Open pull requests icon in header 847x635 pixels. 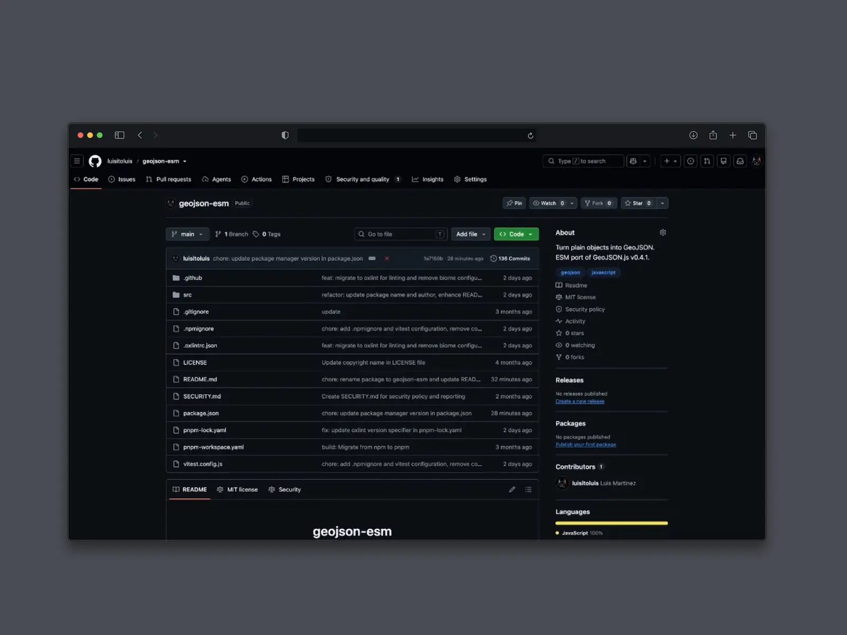tap(707, 161)
